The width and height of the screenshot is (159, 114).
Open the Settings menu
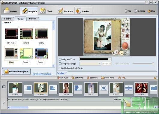tap(139, 11)
